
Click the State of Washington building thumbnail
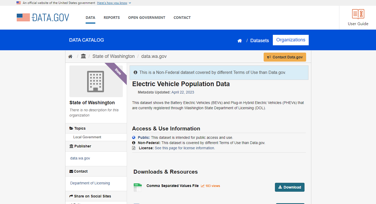pyautogui.click(x=96, y=81)
